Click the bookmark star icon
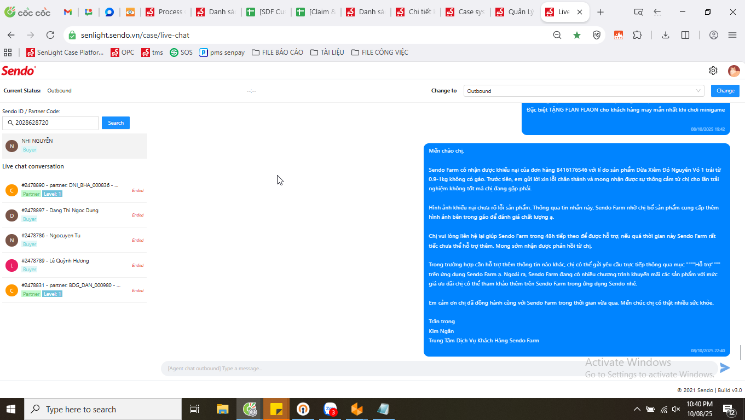745x420 pixels. coord(577,35)
